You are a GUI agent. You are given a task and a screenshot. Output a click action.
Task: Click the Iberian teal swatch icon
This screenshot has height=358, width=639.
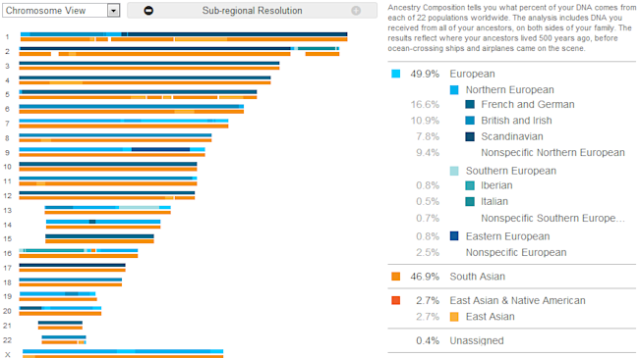coord(470,185)
